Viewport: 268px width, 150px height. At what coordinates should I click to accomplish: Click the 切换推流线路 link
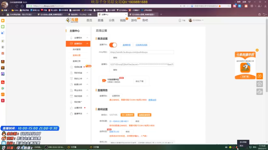141,45
